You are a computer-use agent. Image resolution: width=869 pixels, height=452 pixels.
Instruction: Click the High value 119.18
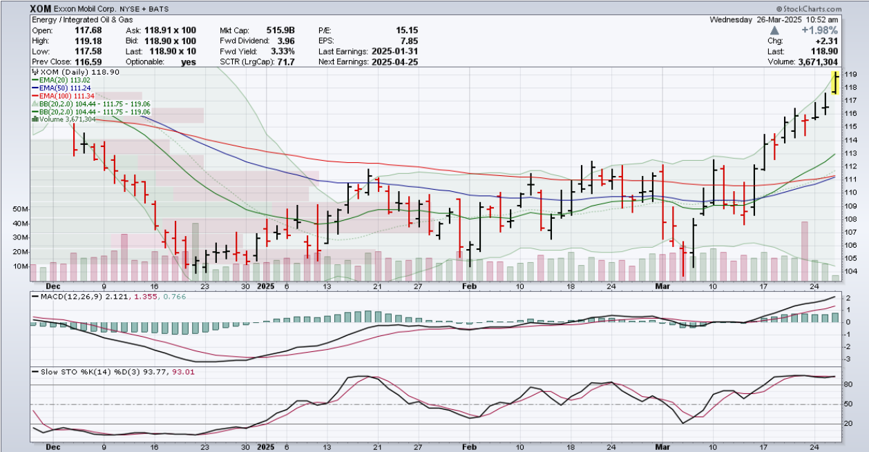(x=87, y=41)
